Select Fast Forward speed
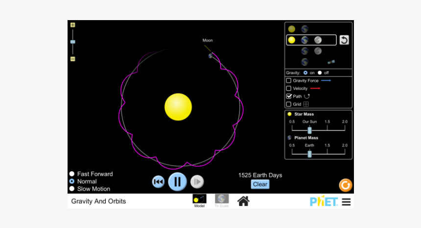The height and width of the screenshot is (228, 421). pyautogui.click(x=71, y=174)
